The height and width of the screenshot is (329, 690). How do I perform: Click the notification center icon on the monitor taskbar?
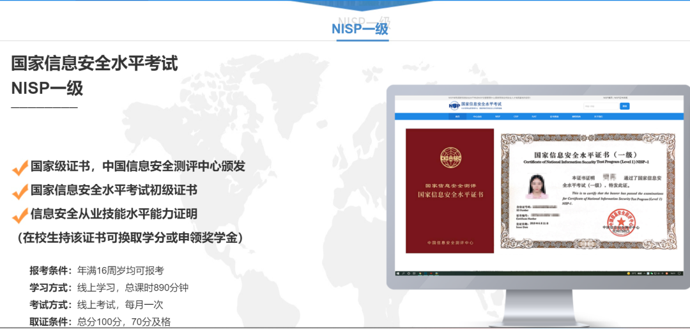point(679,273)
